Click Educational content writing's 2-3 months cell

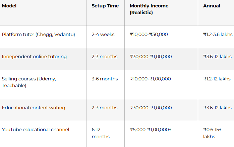105,108
